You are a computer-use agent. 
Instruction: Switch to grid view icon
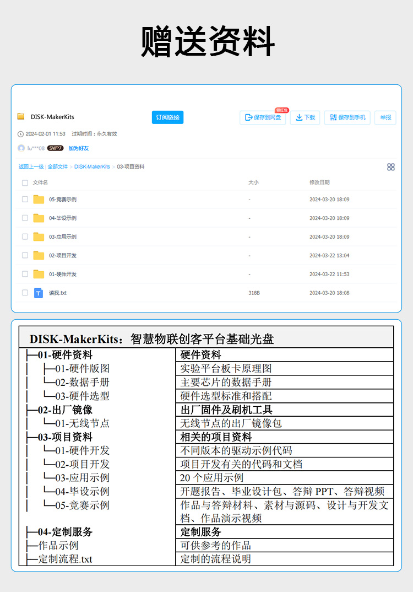[391, 167]
